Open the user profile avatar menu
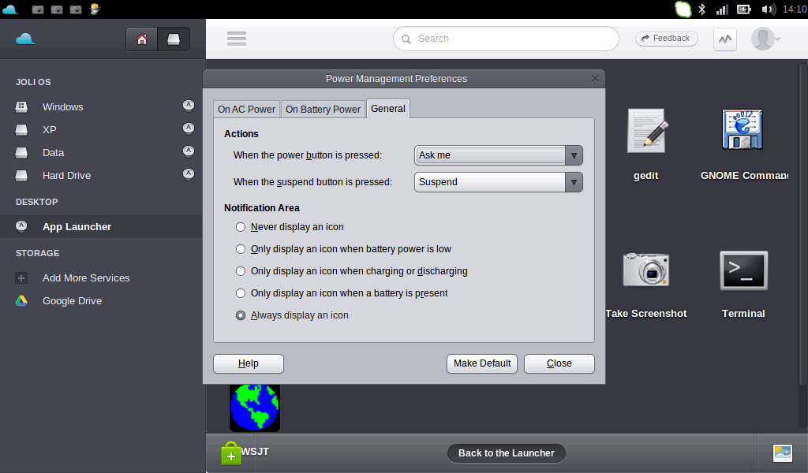This screenshot has width=808, height=473. click(765, 39)
